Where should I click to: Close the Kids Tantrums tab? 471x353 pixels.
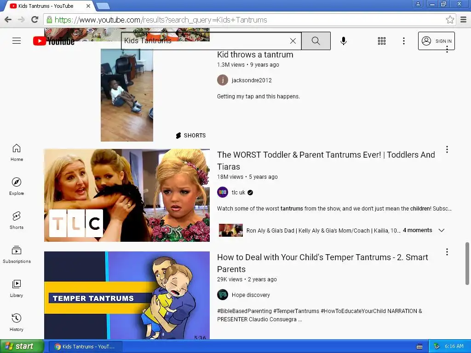click(x=88, y=6)
